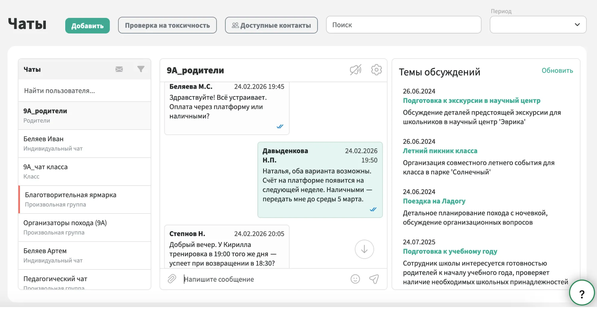Open topic Летний пикник класса
This screenshot has height=312, width=597.
coord(440,151)
